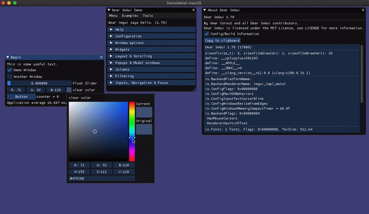Open the Examples menu
The height and width of the screenshot is (214, 369).
(x=130, y=16)
